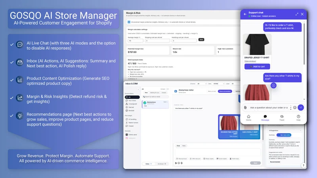Click black Draped Jersey T-shirt image
317x178 pixels.
click(x=257, y=44)
